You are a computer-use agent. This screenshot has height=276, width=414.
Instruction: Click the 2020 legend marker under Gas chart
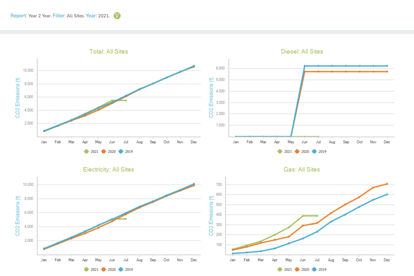[x=297, y=270]
